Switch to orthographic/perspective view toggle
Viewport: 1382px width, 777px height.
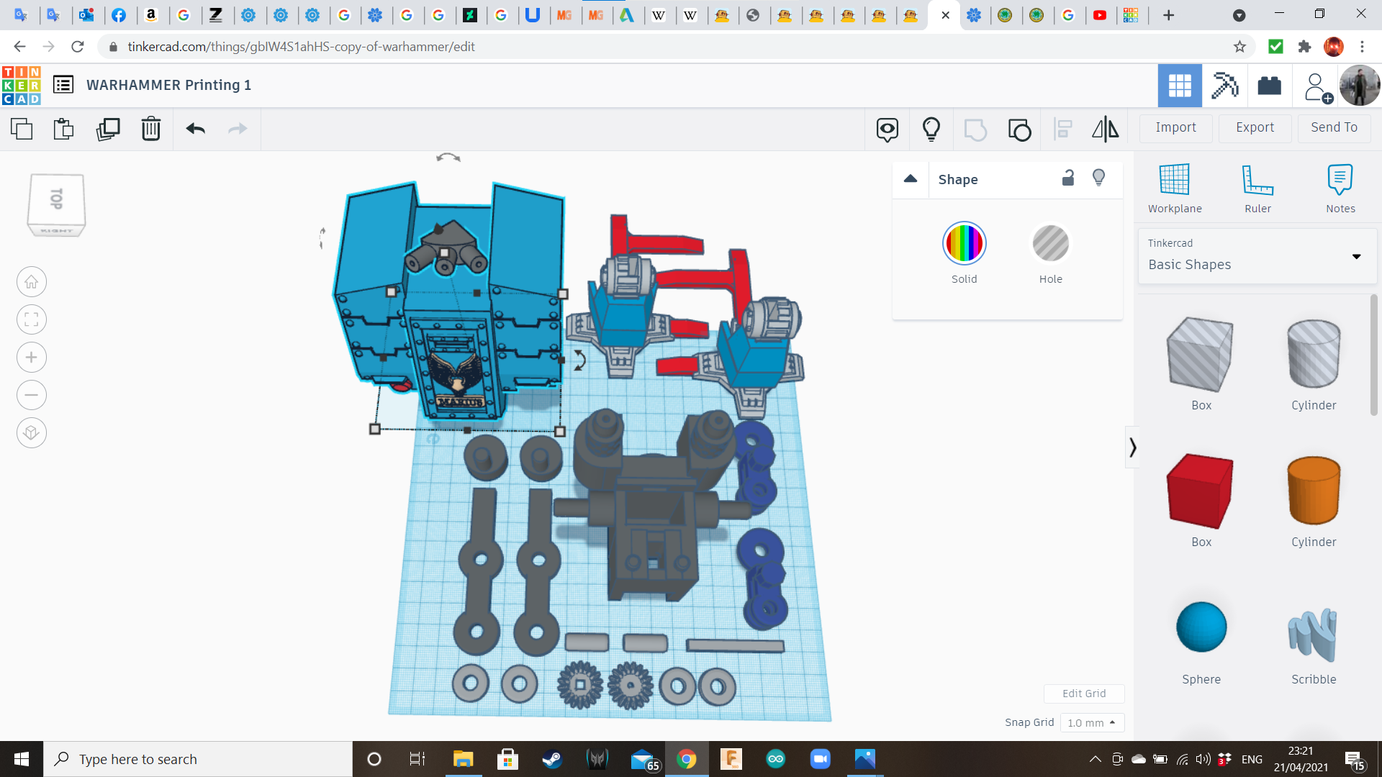pos(32,433)
